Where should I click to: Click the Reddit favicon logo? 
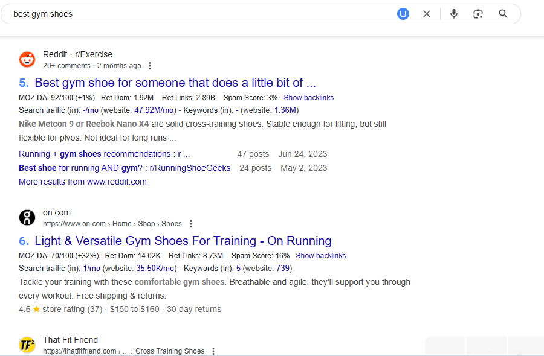(27, 60)
